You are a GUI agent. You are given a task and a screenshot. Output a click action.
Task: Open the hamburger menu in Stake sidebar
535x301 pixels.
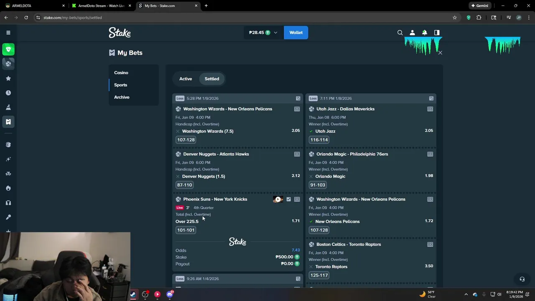(8, 33)
